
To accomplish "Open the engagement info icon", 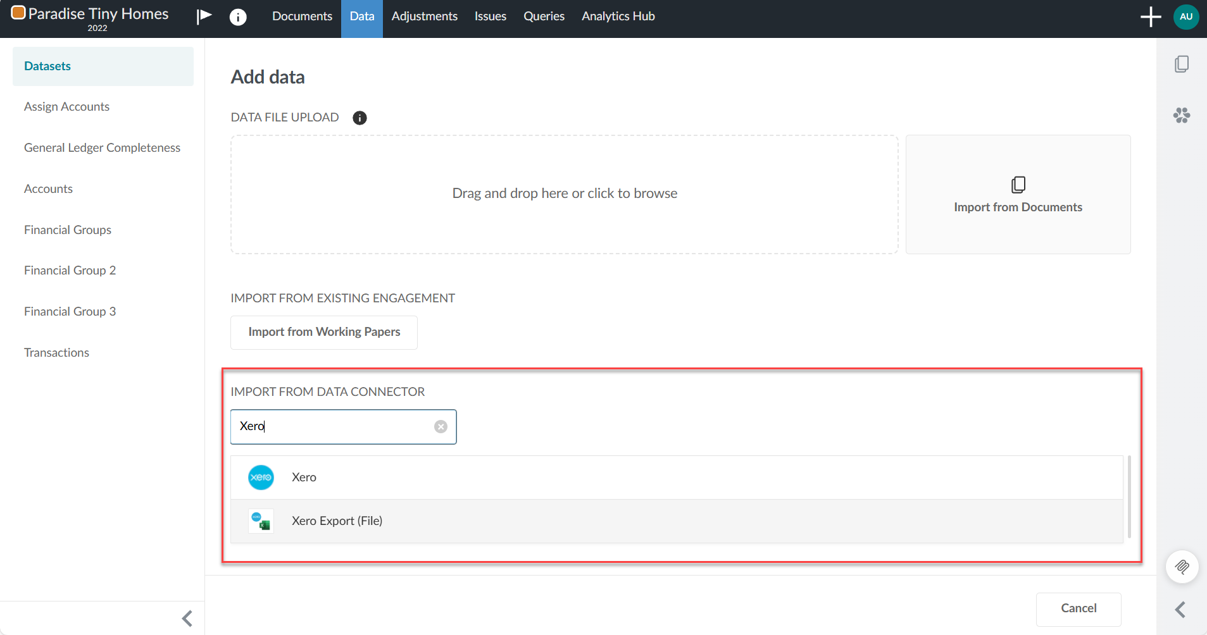I will (239, 16).
